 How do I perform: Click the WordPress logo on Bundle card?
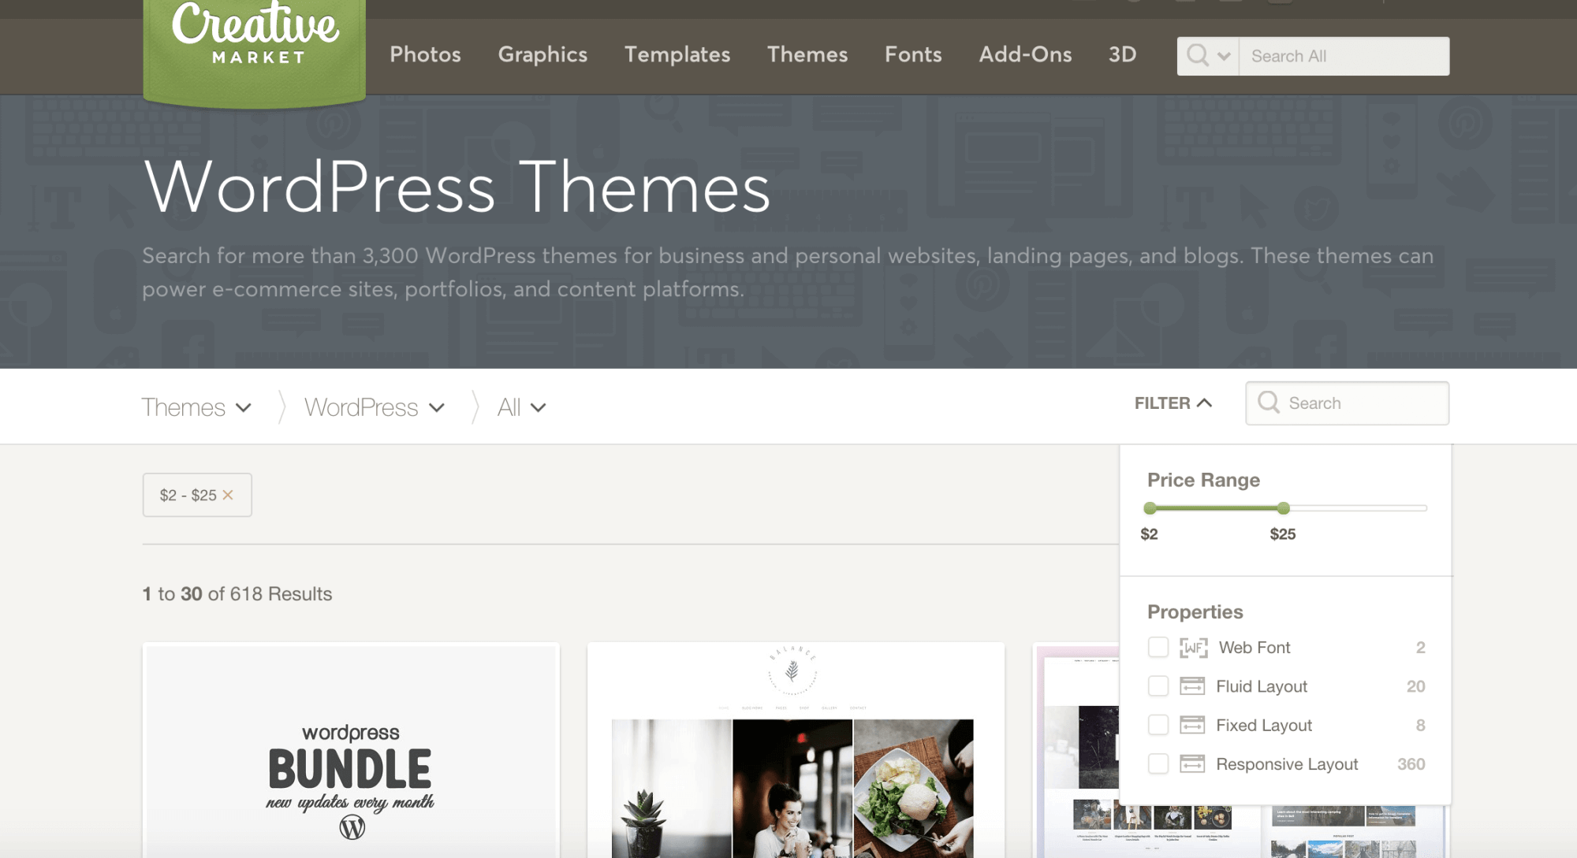click(x=352, y=827)
